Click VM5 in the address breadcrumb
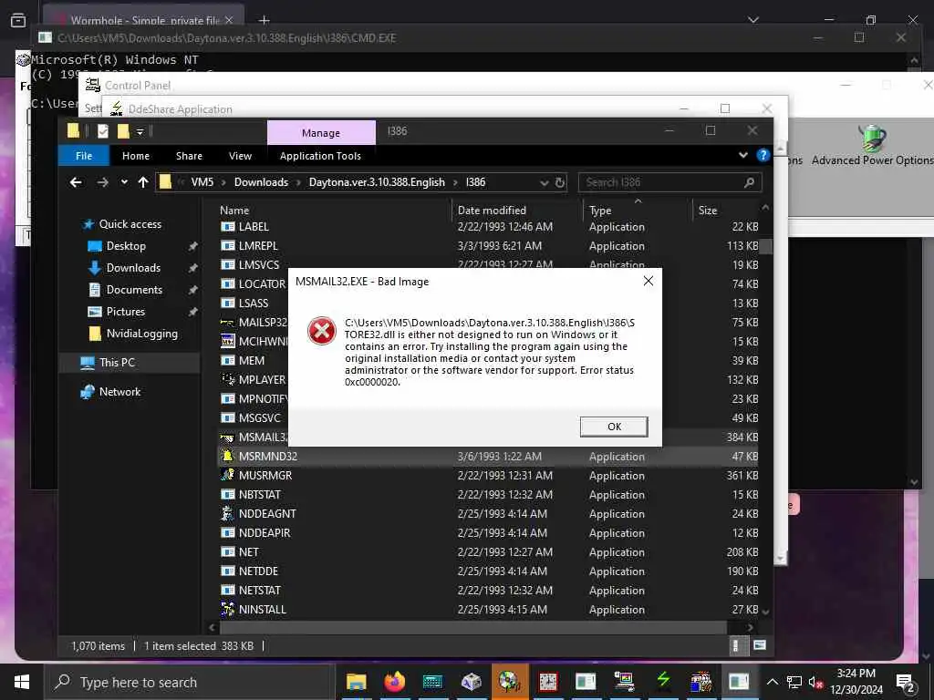The image size is (934, 700). tap(202, 182)
